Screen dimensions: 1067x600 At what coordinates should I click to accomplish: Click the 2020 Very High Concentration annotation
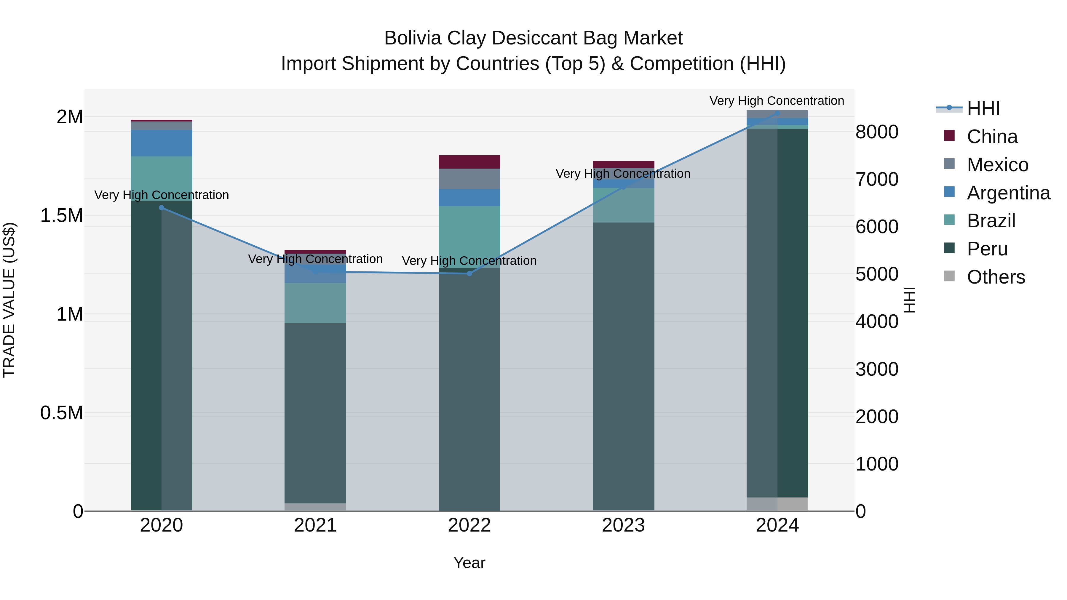[x=162, y=195]
